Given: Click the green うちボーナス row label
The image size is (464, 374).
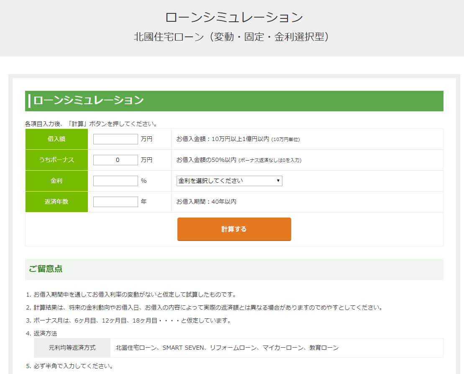Looking at the screenshot, I should tap(56, 160).
